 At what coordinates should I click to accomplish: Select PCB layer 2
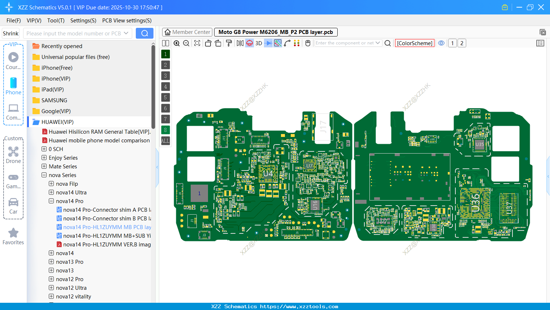coord(165,65)
